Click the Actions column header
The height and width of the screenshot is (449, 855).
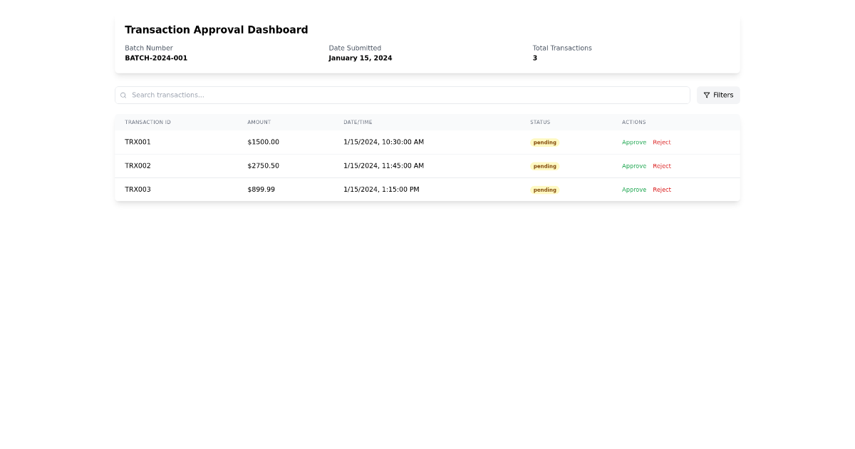[x=633, y=122]
